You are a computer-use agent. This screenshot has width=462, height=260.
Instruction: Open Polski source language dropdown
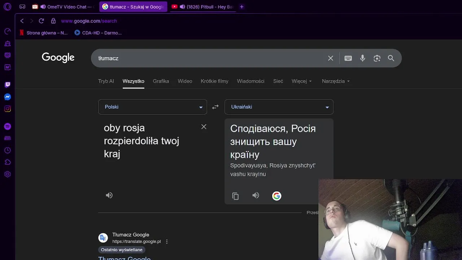153,107
